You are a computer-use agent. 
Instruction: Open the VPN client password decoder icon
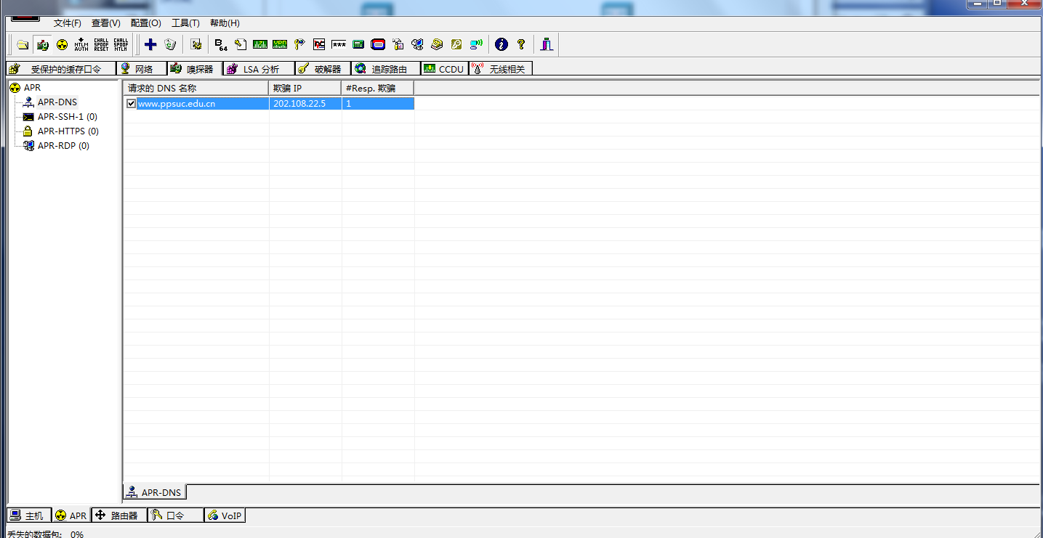point(280,45)
